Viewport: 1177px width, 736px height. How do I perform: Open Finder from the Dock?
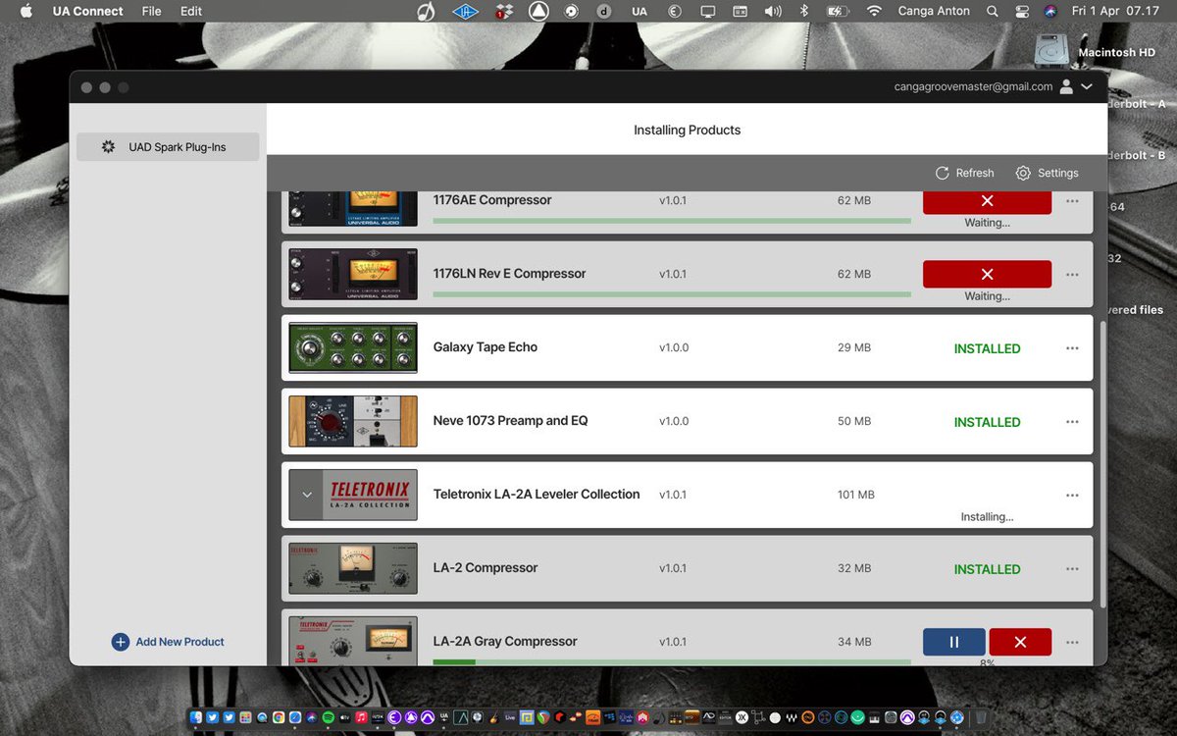click(196, 717)
